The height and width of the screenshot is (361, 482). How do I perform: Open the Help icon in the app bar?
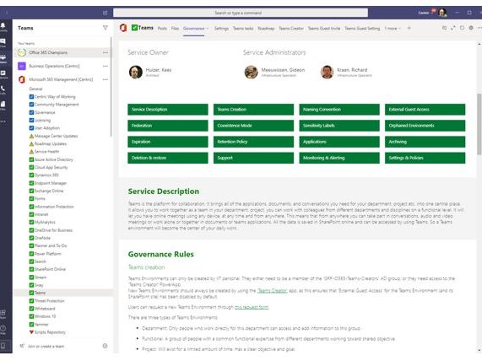3,330
